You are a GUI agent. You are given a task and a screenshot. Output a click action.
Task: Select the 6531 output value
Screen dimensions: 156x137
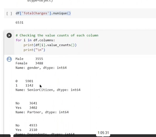19,22
